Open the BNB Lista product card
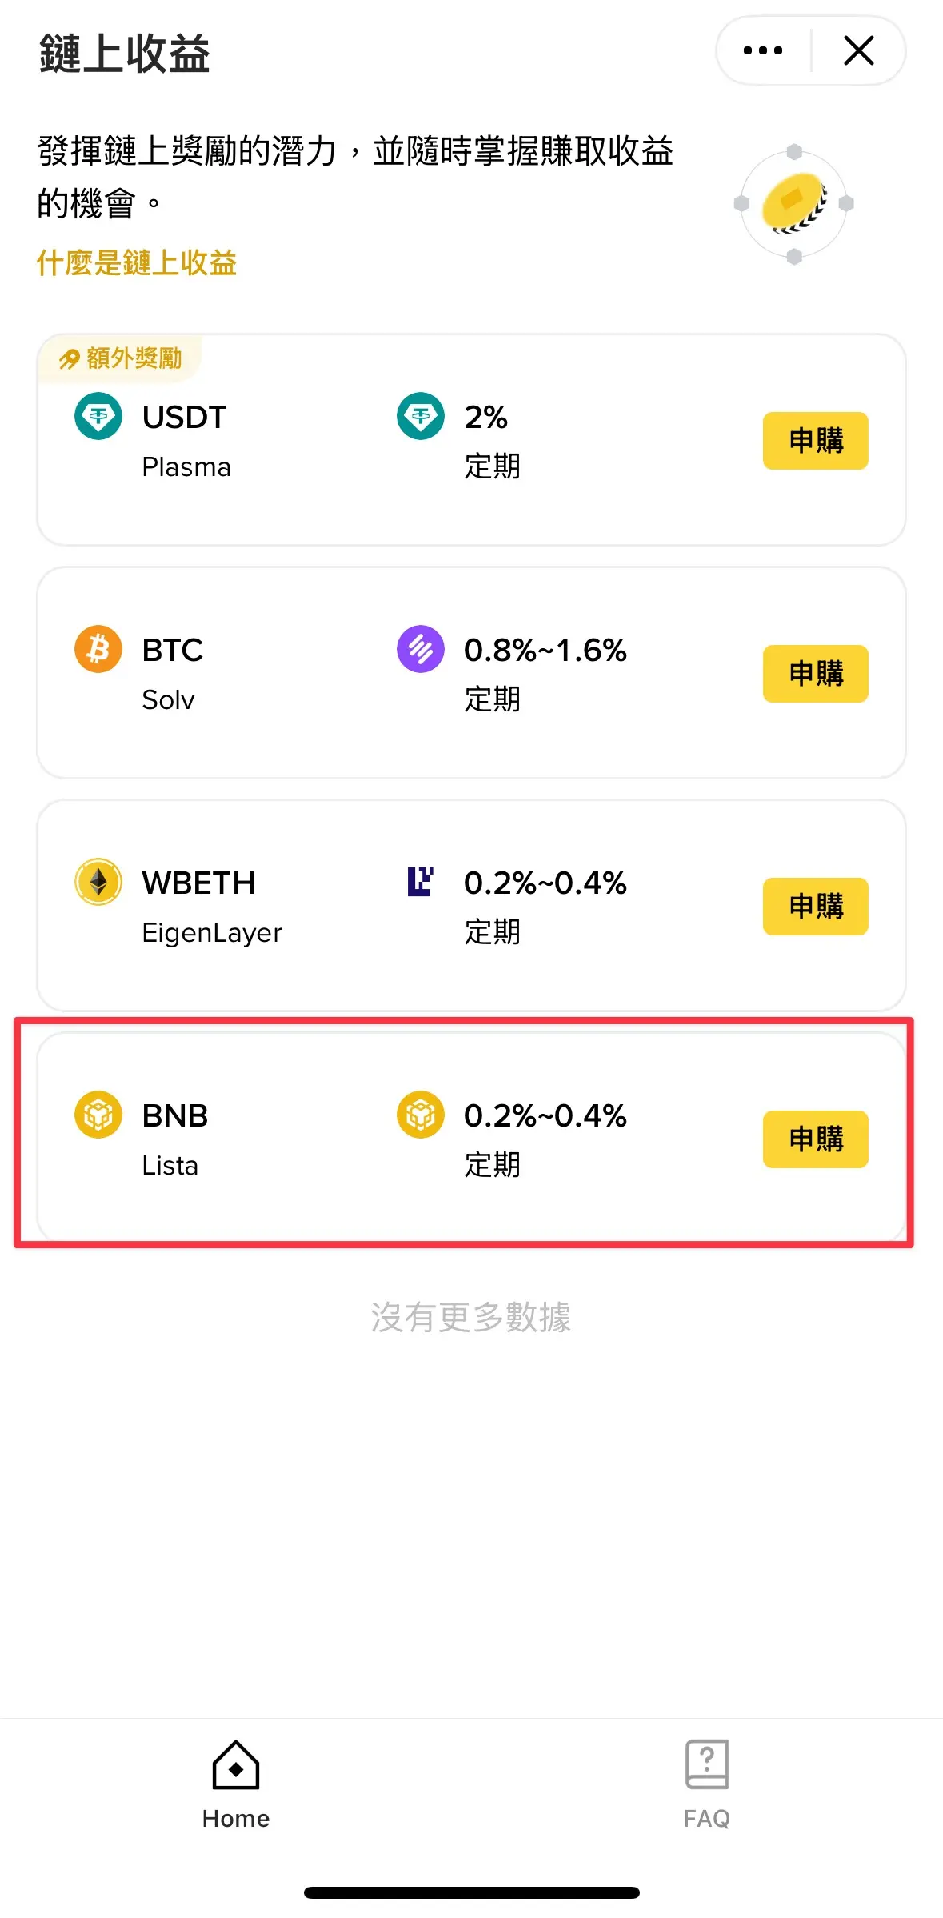 click(471, 1137)
